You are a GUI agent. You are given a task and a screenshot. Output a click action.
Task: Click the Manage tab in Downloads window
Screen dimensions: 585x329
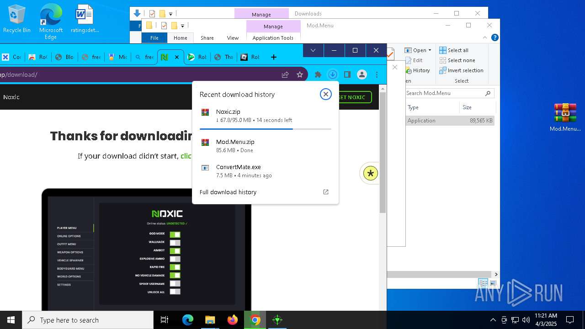261,14
